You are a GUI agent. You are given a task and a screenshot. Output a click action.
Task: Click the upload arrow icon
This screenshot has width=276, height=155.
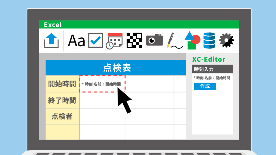tap(51, 41)
